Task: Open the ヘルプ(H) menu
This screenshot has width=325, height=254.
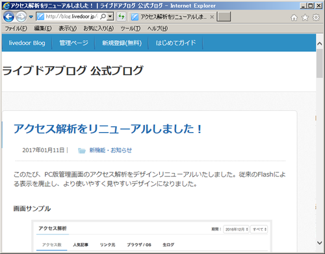Action: point(157,29)
